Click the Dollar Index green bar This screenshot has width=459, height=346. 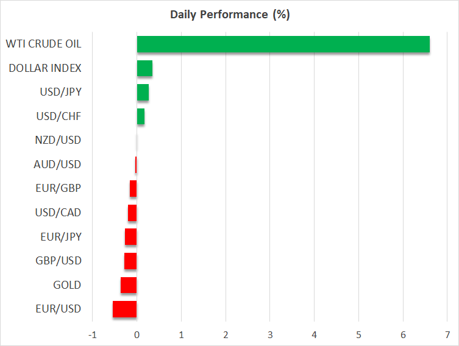[144, 68]
